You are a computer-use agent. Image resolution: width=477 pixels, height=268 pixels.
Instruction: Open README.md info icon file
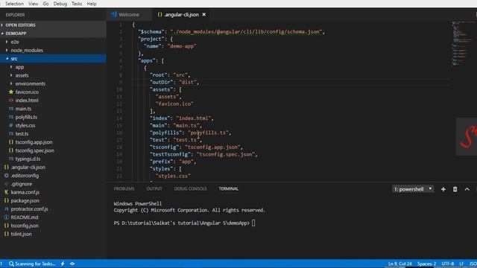pyautogui.click(x=7, y=217)
